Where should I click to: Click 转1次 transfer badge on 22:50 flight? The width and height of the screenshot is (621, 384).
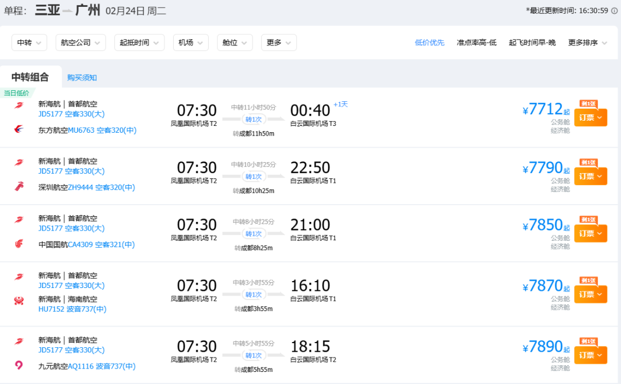(253, 176)
